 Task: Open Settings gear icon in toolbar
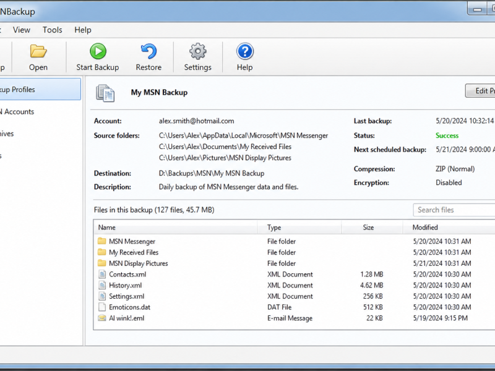click(198, 51)
